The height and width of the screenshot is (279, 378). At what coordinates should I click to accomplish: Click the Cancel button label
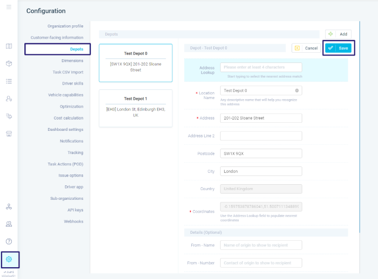(311, 48)
